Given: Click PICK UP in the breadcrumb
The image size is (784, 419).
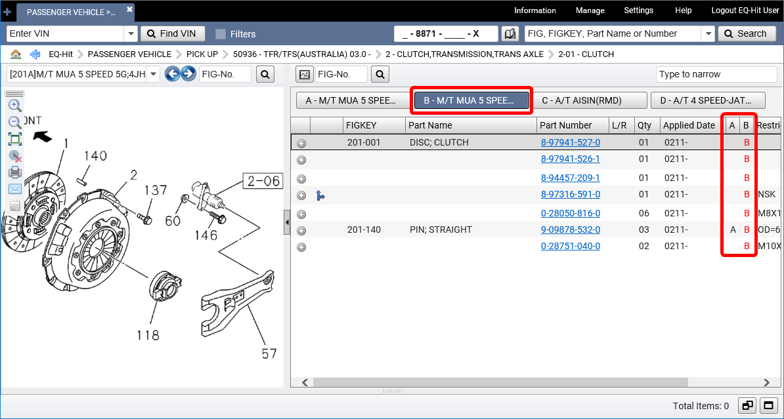Looking at the screenshot, I should (202, 54).
